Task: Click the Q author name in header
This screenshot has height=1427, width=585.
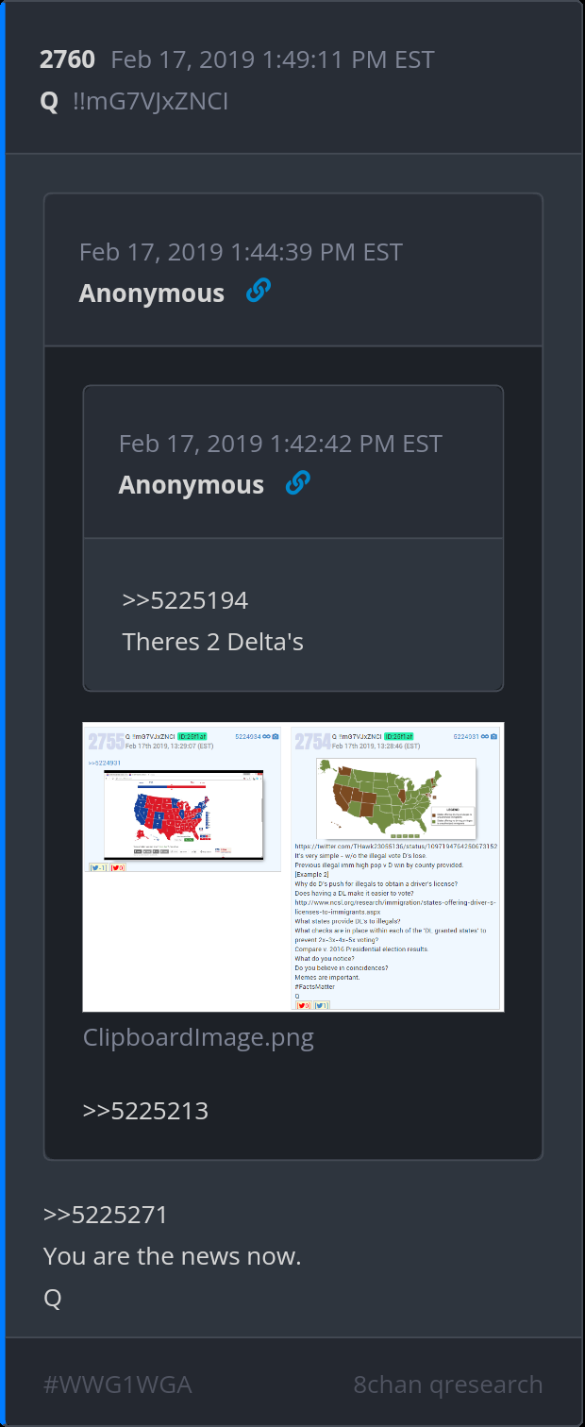Action: [x=49, y=101]
